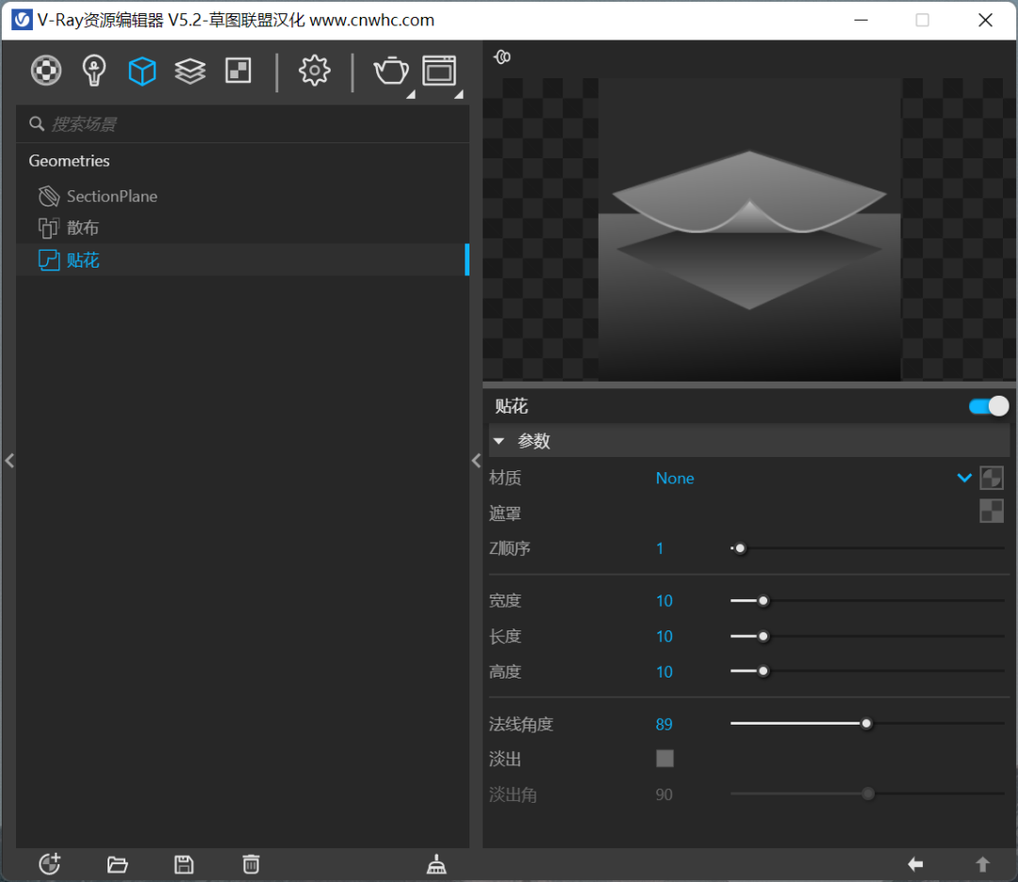Image resolution: width=1018 pixels, height=882 pixels.
Task: Click the 宽度 width value 10
Action: pos(665,601)
